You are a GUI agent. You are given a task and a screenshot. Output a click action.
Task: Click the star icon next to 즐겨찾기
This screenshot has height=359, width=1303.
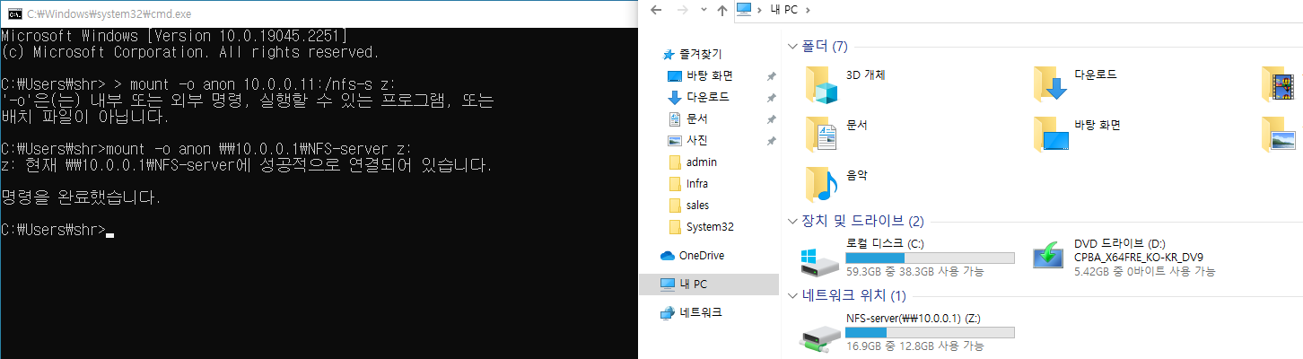tap(667, 54)
